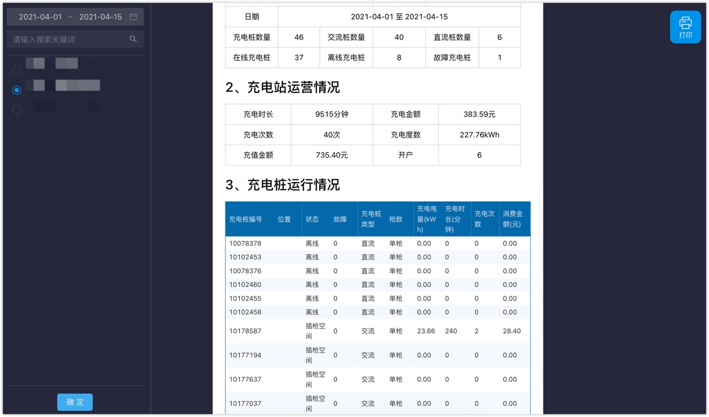
Task: Click the 故障充电桩 count cell showing 1
Action: click(x=499, y=57)
